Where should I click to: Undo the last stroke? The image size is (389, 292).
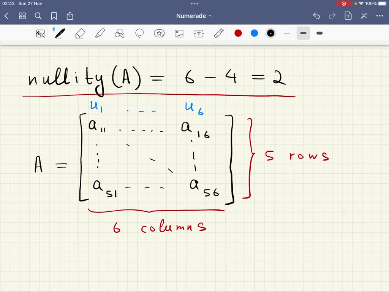click(317, 16)
